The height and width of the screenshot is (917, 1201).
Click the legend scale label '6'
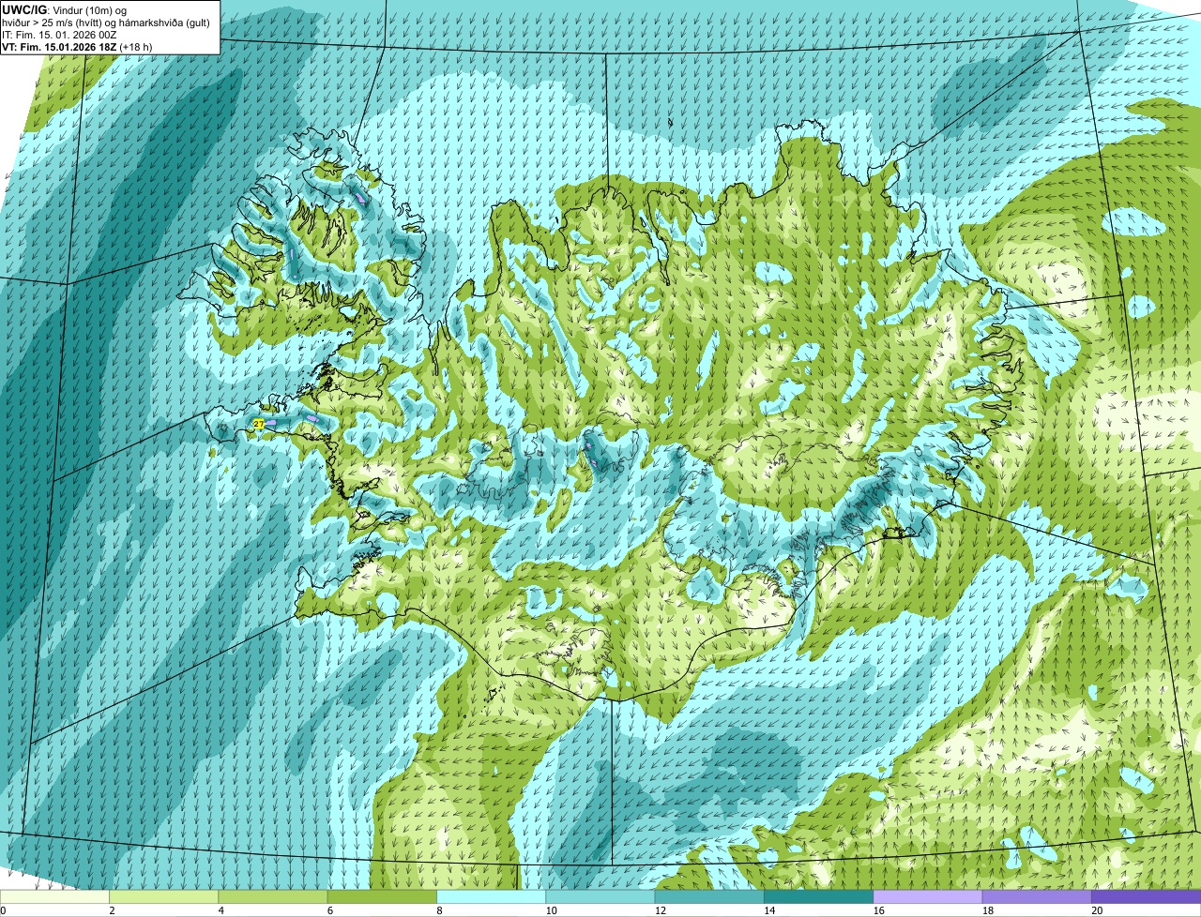[330, 910]
